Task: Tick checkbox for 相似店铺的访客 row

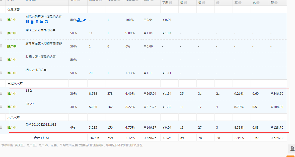Action: [x=1, y=72]
